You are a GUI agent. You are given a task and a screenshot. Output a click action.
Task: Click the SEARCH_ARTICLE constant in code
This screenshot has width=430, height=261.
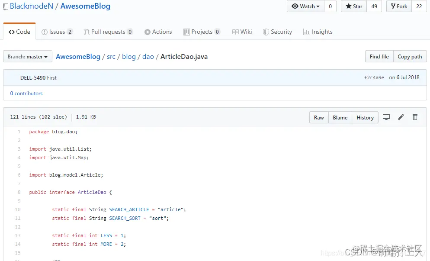tap(129, 209)
